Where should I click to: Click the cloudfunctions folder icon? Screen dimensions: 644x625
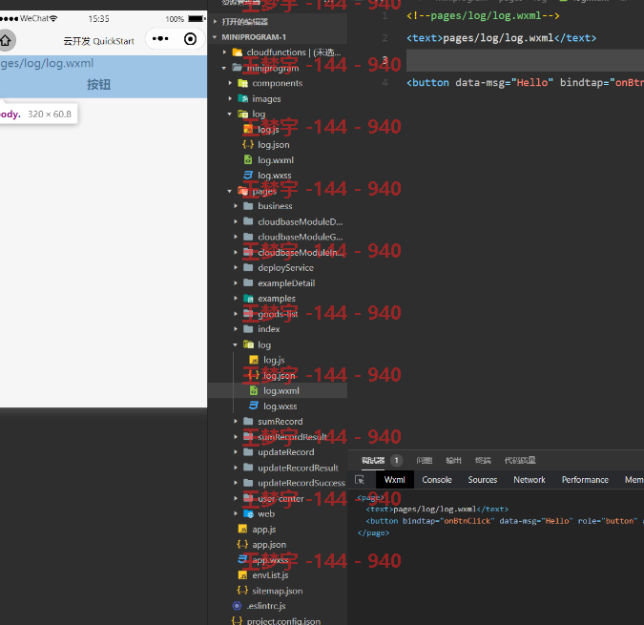pyautogui.click(x=238, y=52)
